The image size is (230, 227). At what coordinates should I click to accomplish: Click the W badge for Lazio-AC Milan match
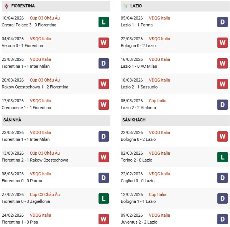pyautogui.click(x=223, y=63)
